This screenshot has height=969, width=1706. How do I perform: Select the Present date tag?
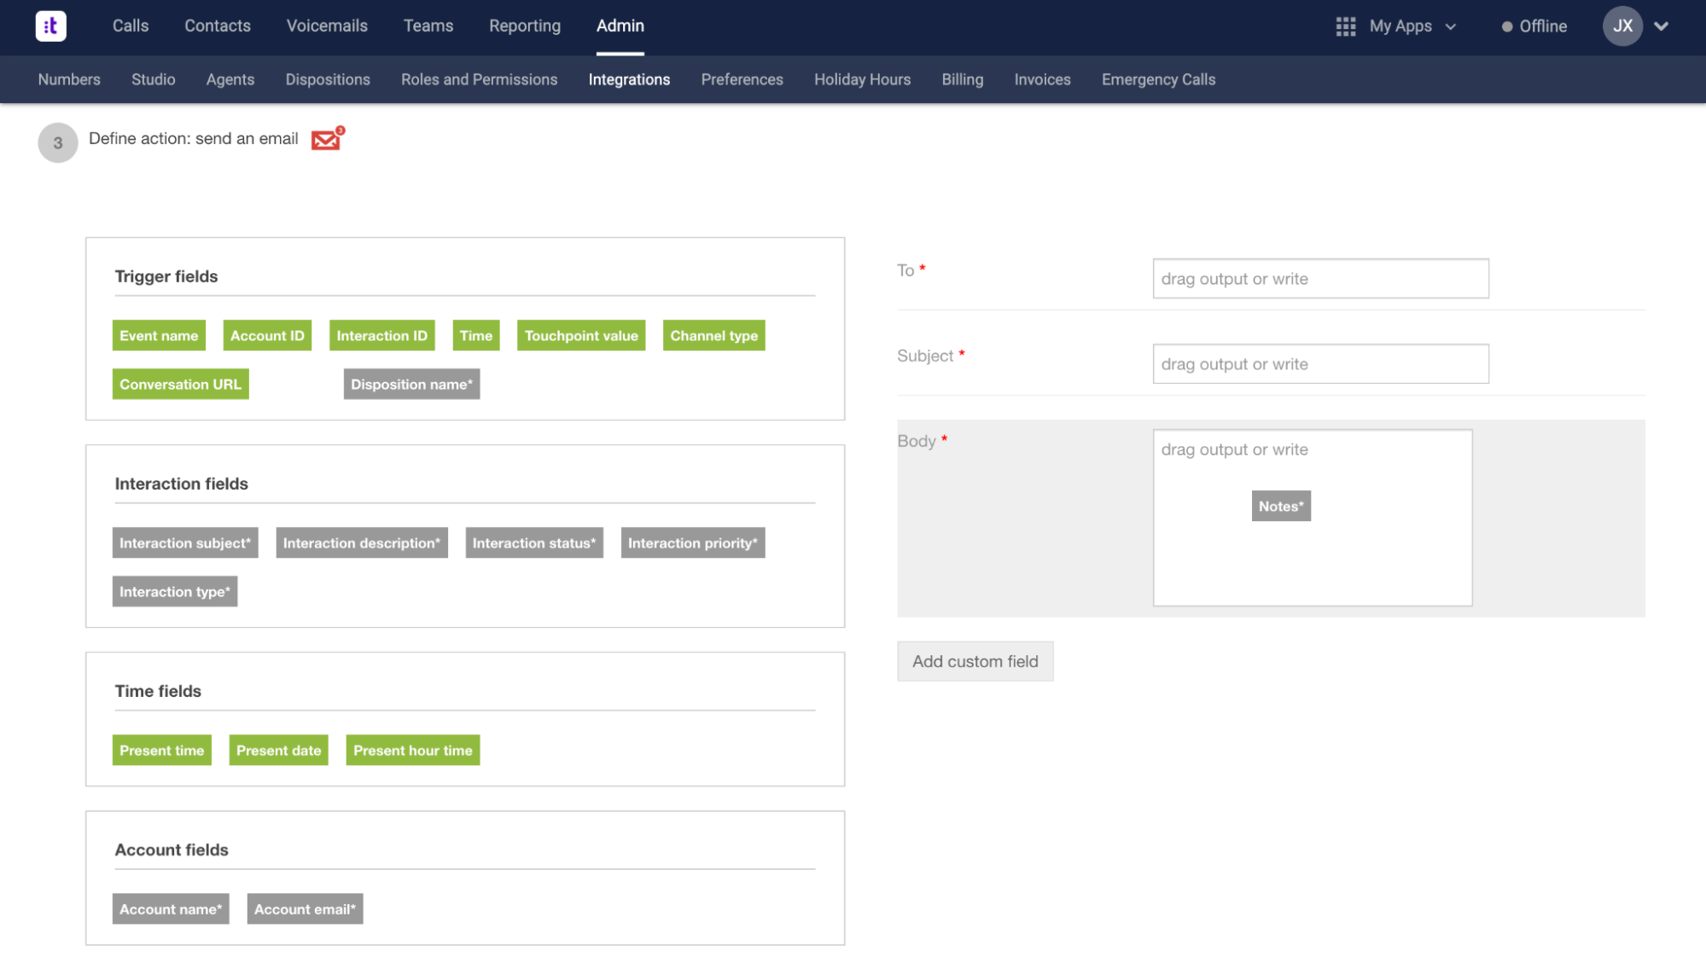pos(279,751)
